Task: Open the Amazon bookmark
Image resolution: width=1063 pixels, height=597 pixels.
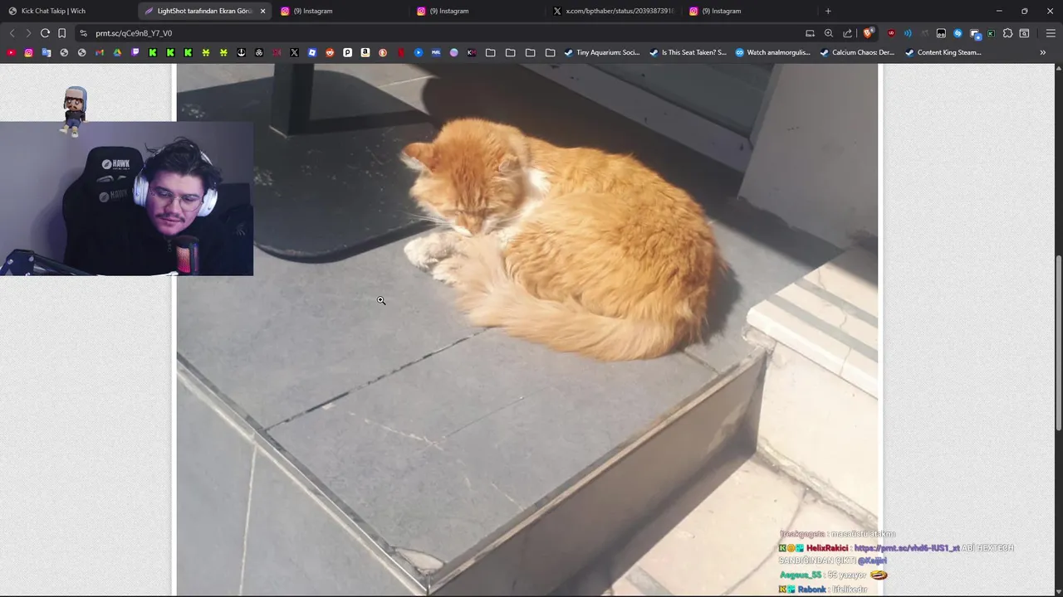Action: tap(365, 52)
